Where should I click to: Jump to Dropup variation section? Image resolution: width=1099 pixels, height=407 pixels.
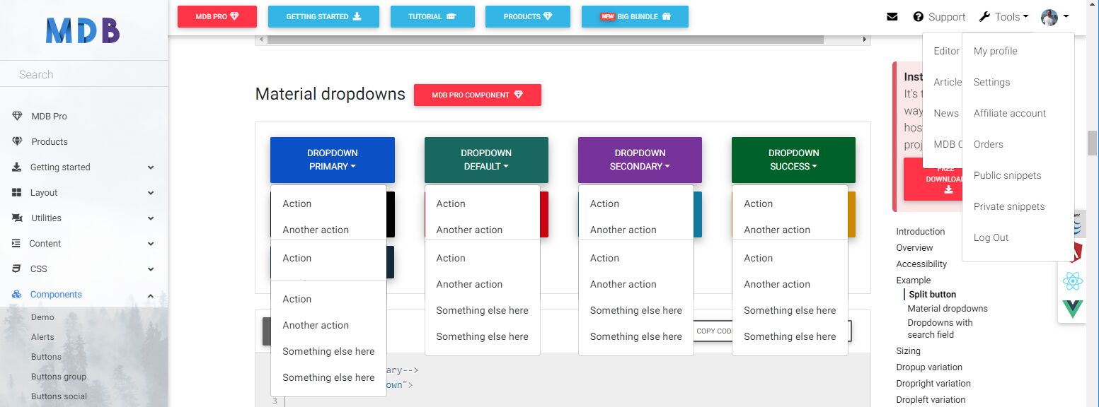click(929, 367)
